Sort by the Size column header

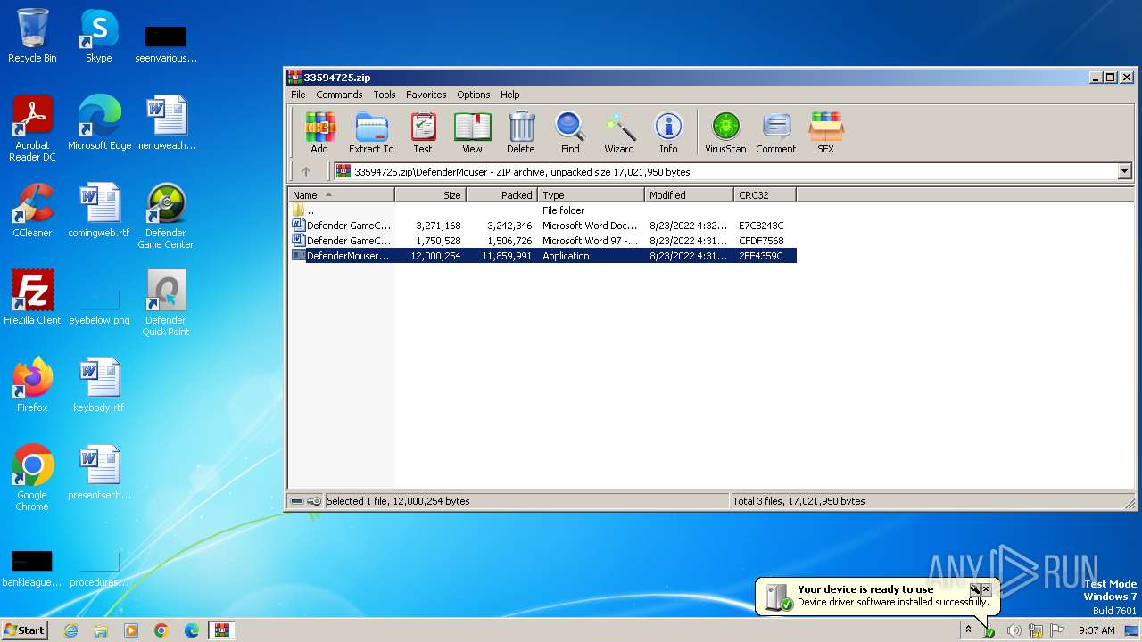[x=430, y=195]
